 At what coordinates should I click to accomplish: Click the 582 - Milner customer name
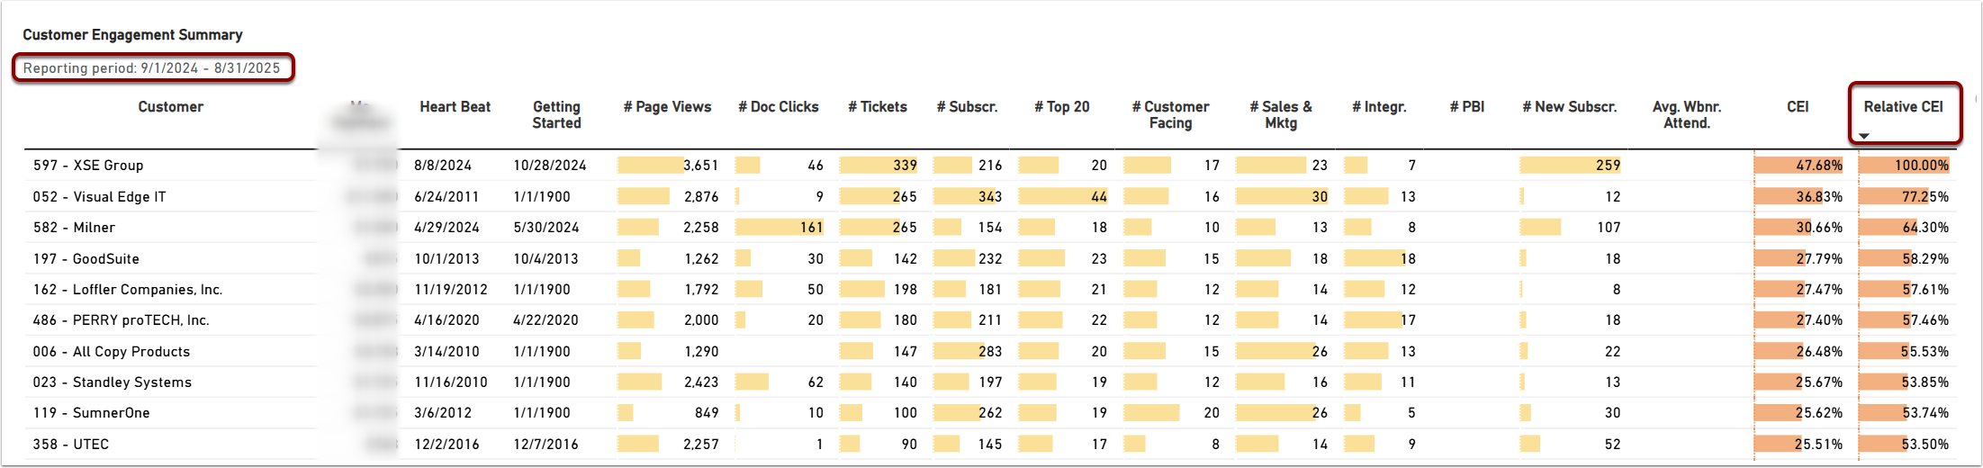pos(74,228)
